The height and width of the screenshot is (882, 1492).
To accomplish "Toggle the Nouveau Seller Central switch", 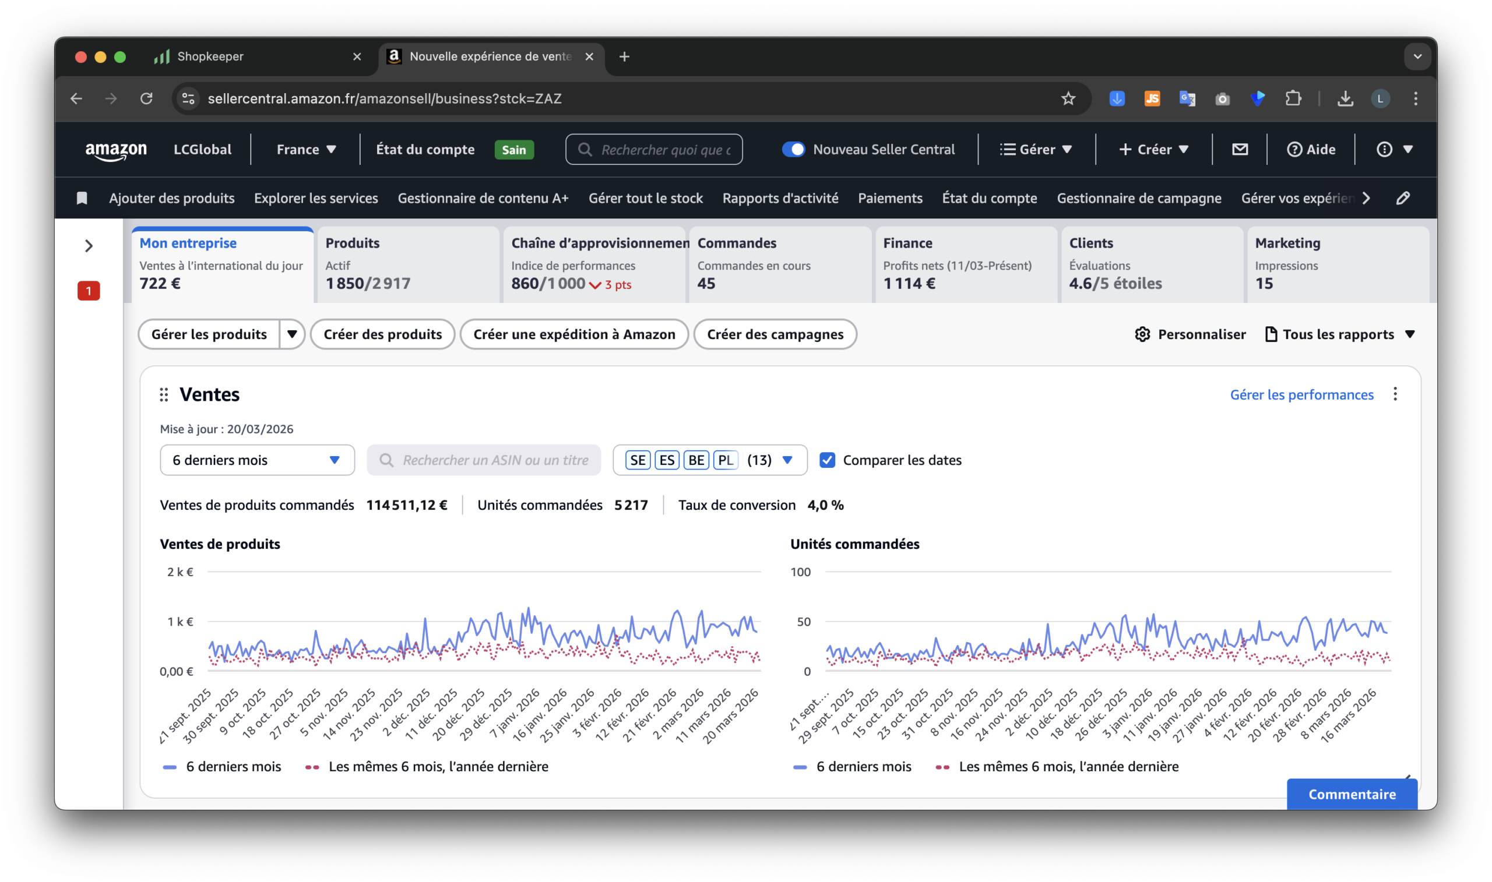I will pyautogui.click(x=793, y=149).
